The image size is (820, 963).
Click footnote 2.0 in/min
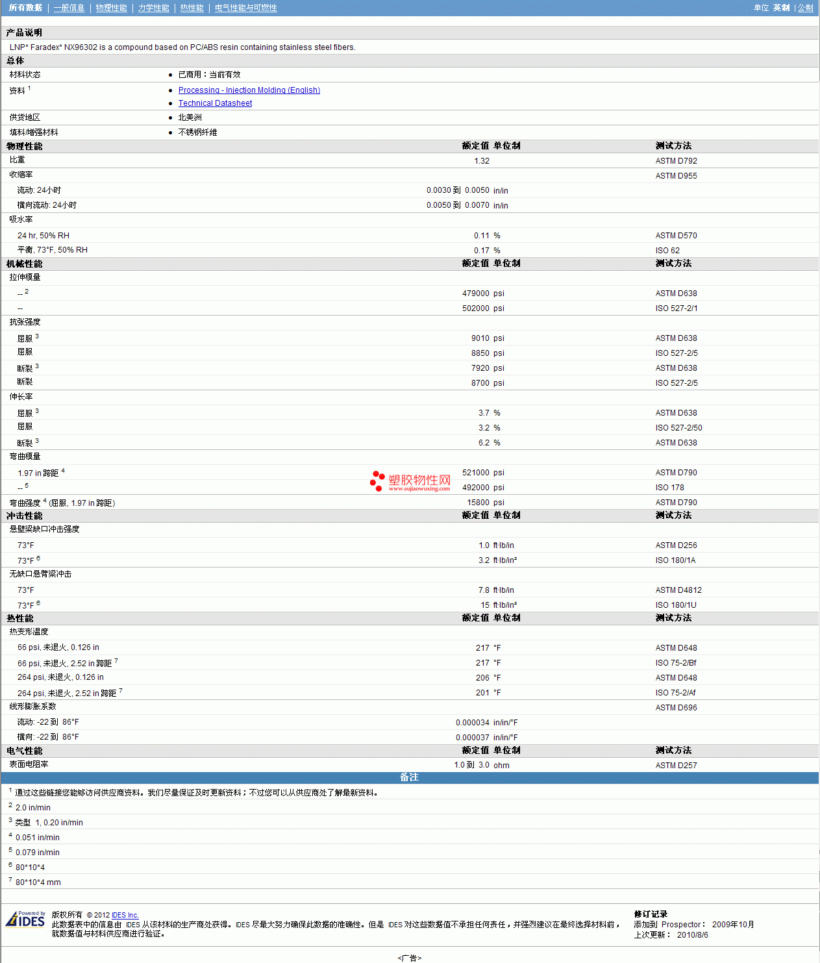pyautogui.click(x=32, y=808)
